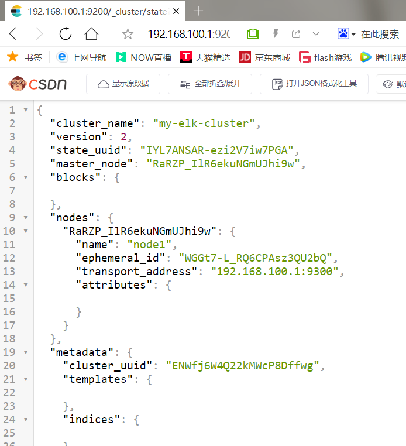Open the 书签 bookmarks star

pyautogui.click(x=25, y=57)
